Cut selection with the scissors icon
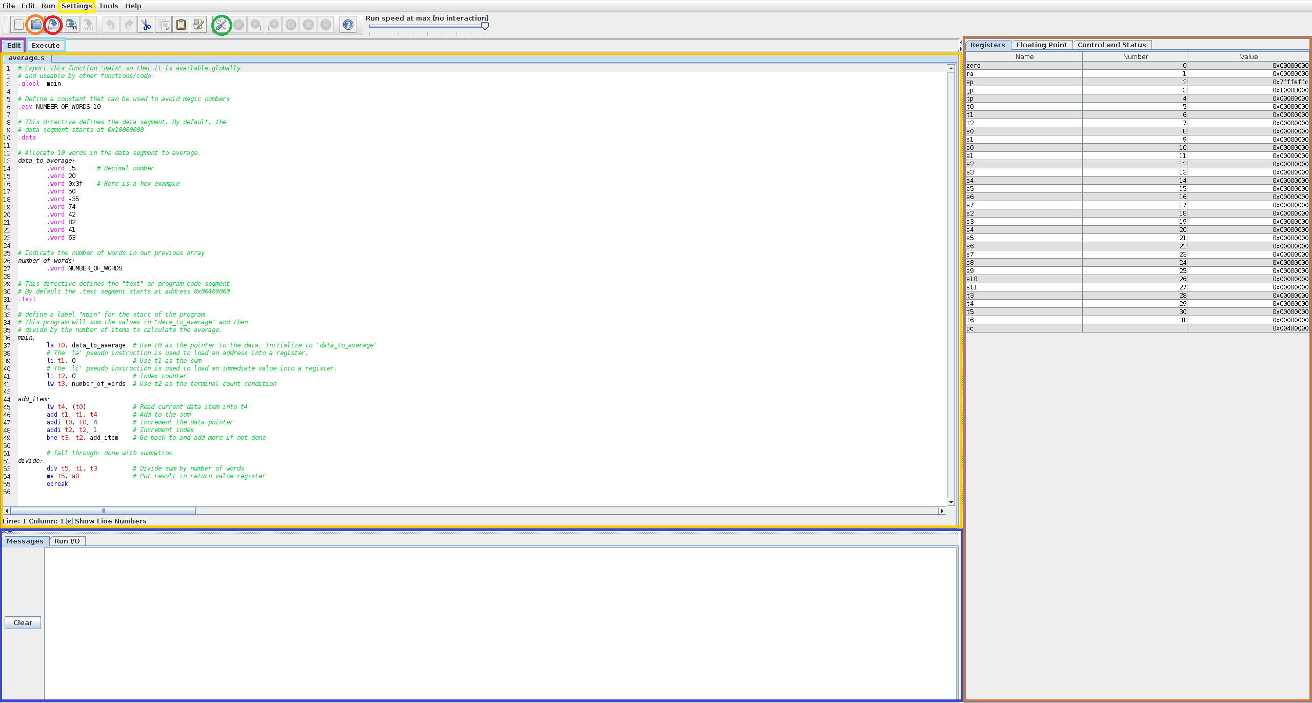The height and width of the screenshot is (703, 1312). (x=146, y=25)
